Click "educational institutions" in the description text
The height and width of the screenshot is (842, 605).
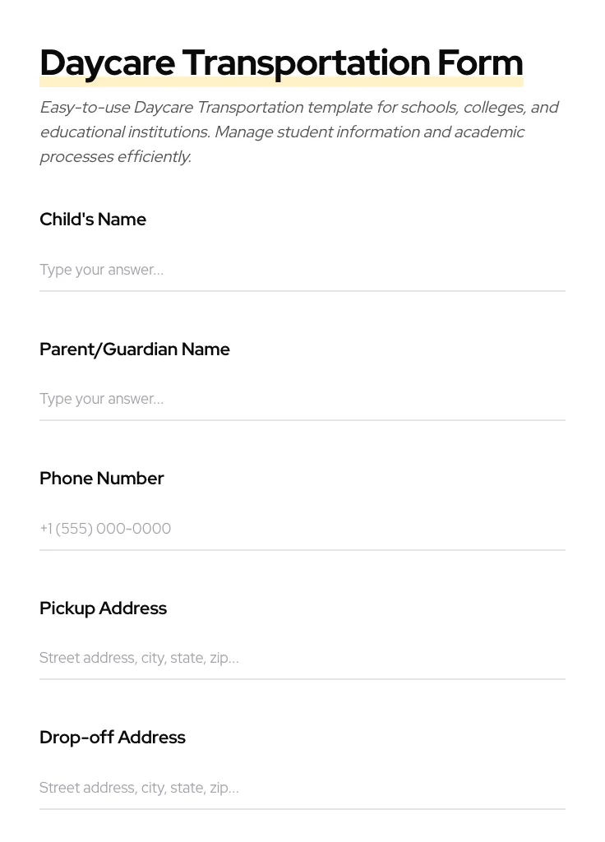[x=124, y=132]
